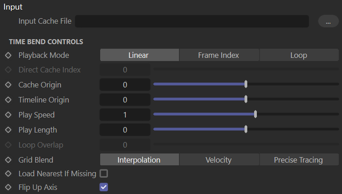Open the Input Cache File browse button
Viewport: 342px width, 194px height.
tap(328, 21)
